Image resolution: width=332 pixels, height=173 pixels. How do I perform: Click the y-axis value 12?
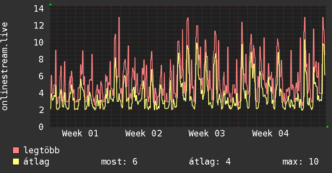tap(39, 26)
